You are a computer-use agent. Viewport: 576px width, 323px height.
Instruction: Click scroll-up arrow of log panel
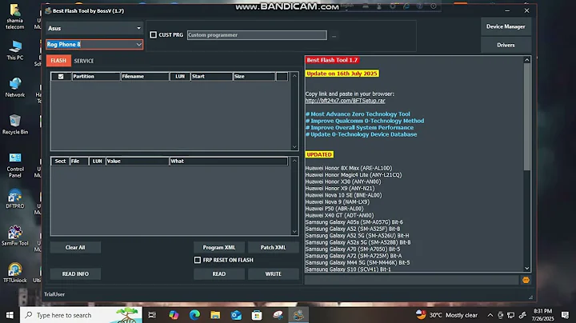526,60
